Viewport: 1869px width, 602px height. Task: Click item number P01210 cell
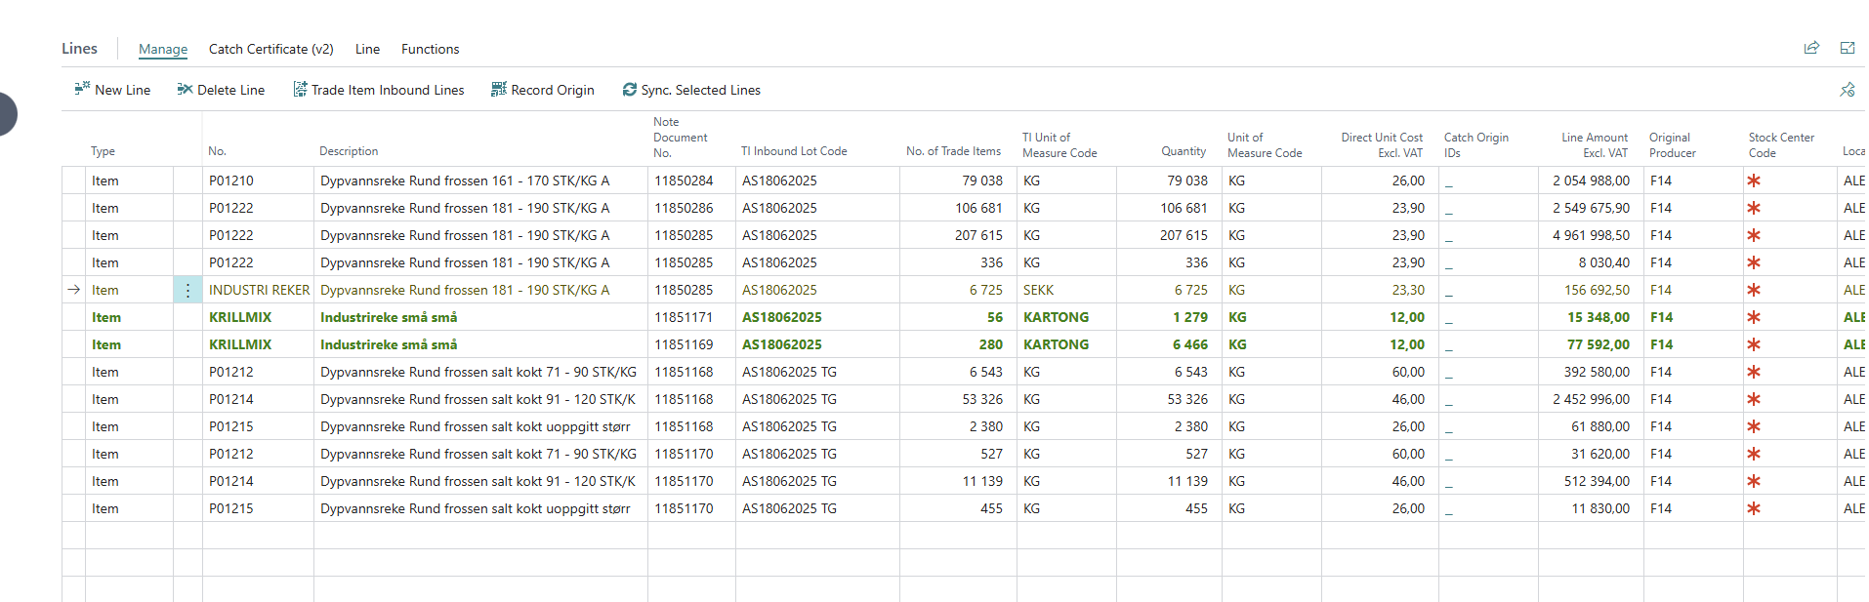click(231, 181)
